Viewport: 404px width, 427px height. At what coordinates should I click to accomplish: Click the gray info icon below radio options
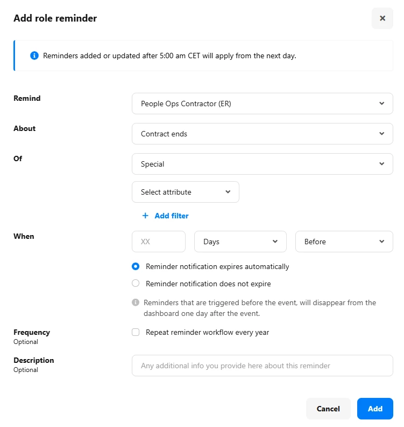136,302
